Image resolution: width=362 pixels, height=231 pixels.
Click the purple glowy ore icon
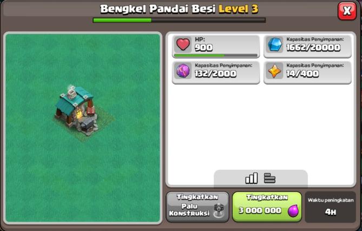183,71
